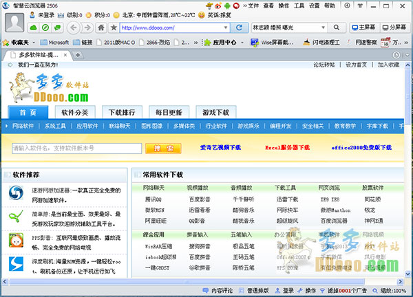413x297 pixels.
Task: Select the 游戏下载 site tab
Action: click(x=215, y=113)
